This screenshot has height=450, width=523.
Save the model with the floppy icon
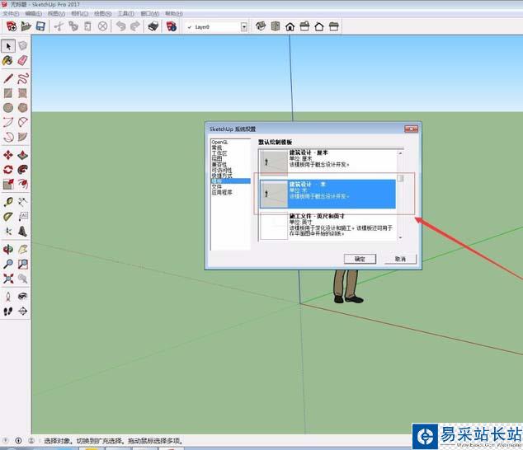(40, 26)
